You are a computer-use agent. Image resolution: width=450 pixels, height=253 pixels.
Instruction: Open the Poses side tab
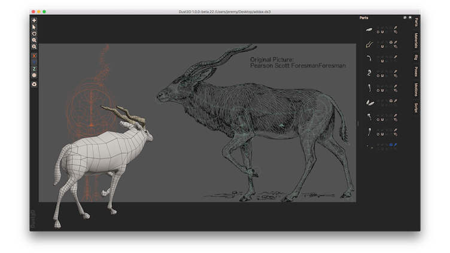point(416,72)
